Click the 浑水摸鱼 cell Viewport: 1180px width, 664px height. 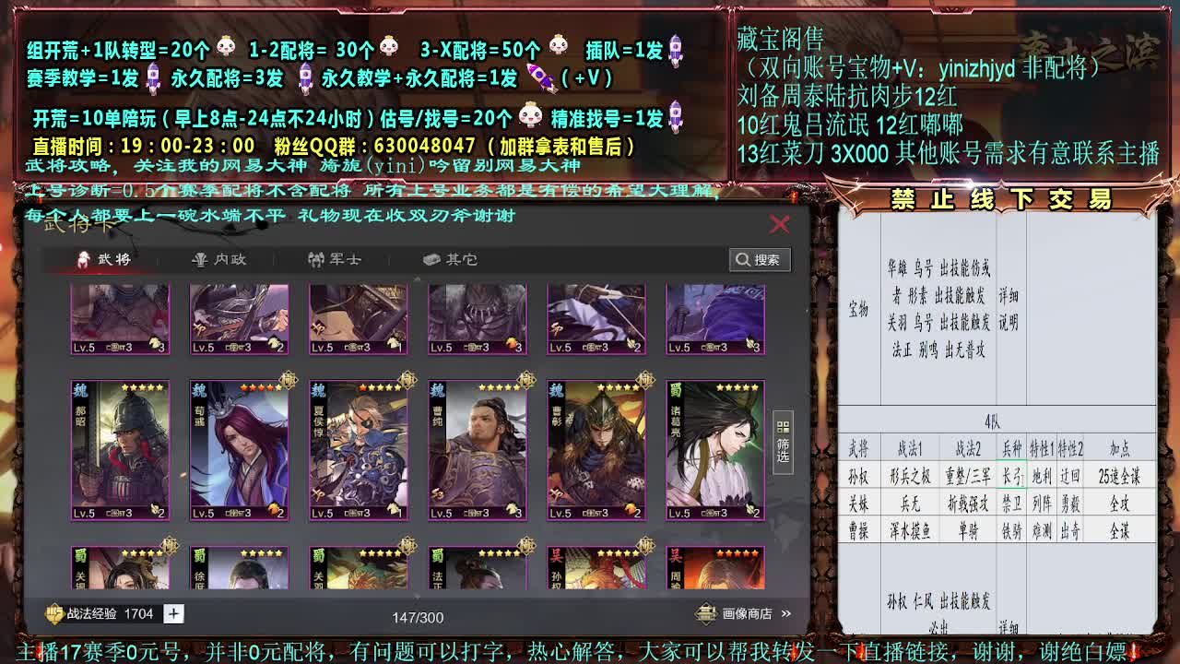pos(910,531)
